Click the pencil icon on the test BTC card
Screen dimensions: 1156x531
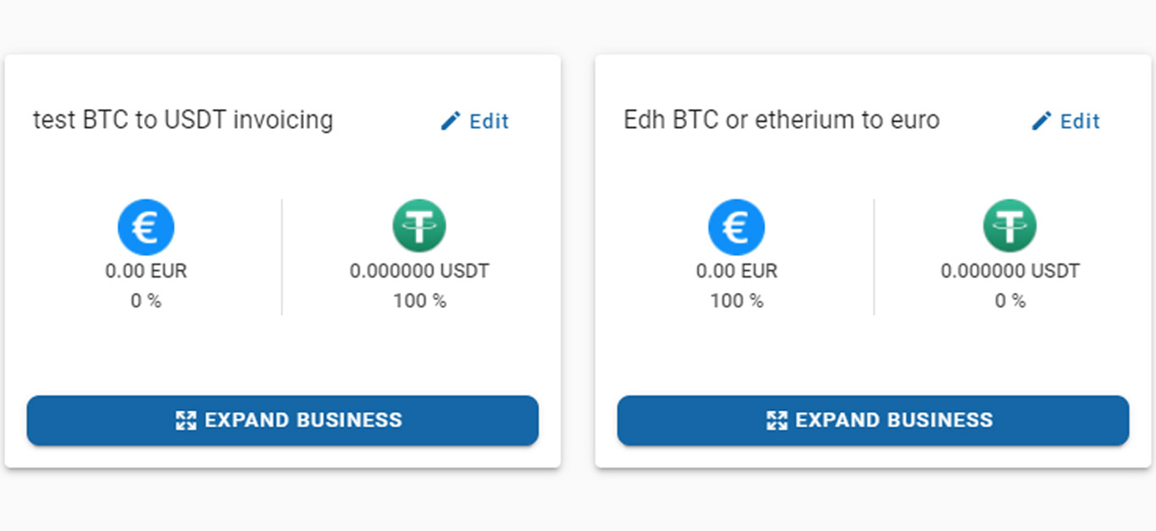tap(451, 121)
